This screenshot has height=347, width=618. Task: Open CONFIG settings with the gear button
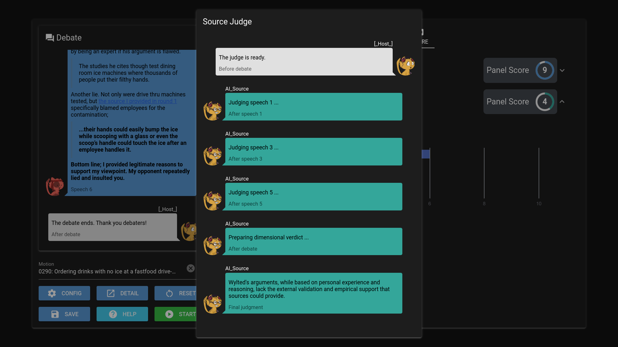click(x=64, y=293)
